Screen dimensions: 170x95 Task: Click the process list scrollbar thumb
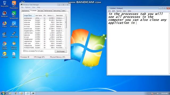[66, 22]
